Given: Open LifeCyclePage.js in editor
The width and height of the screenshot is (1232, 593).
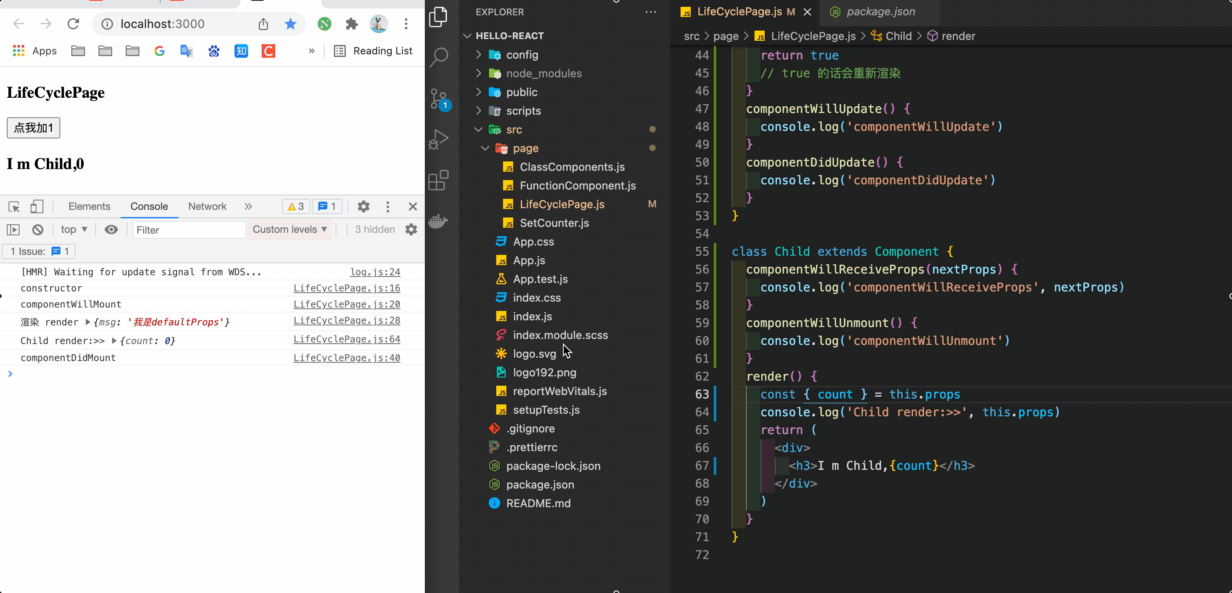Looking at the screenshot, I should point(562,203).
